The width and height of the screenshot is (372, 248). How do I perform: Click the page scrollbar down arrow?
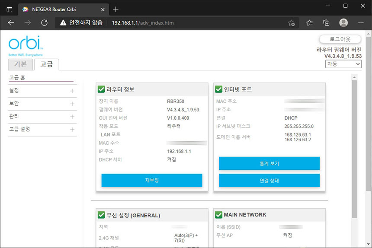coord(368,244)
